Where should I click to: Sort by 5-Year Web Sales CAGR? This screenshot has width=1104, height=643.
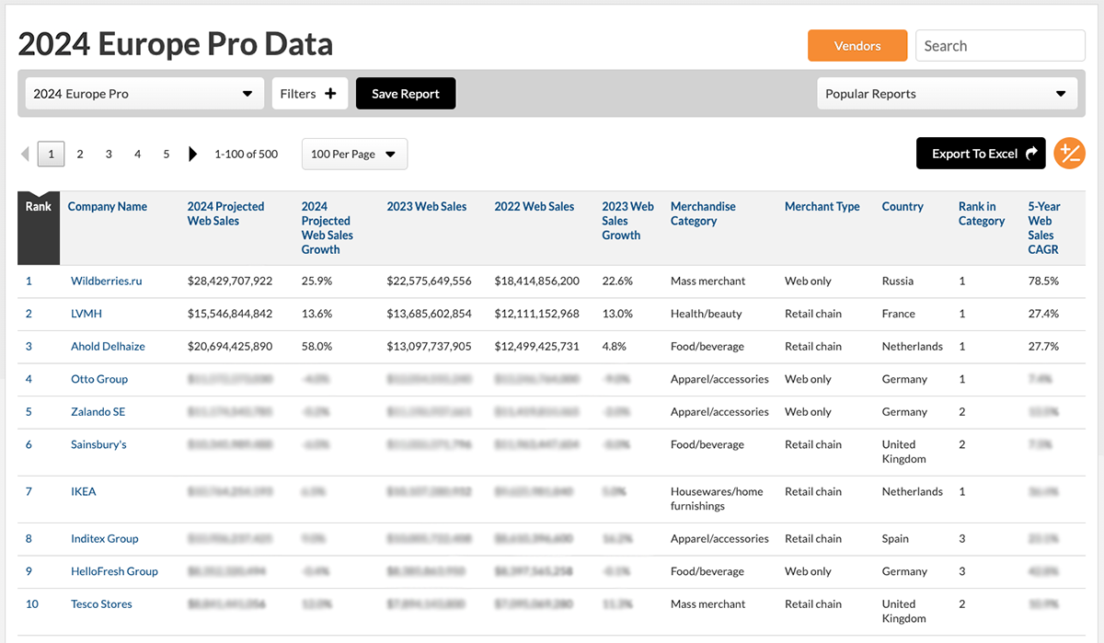coord(1044,228)
